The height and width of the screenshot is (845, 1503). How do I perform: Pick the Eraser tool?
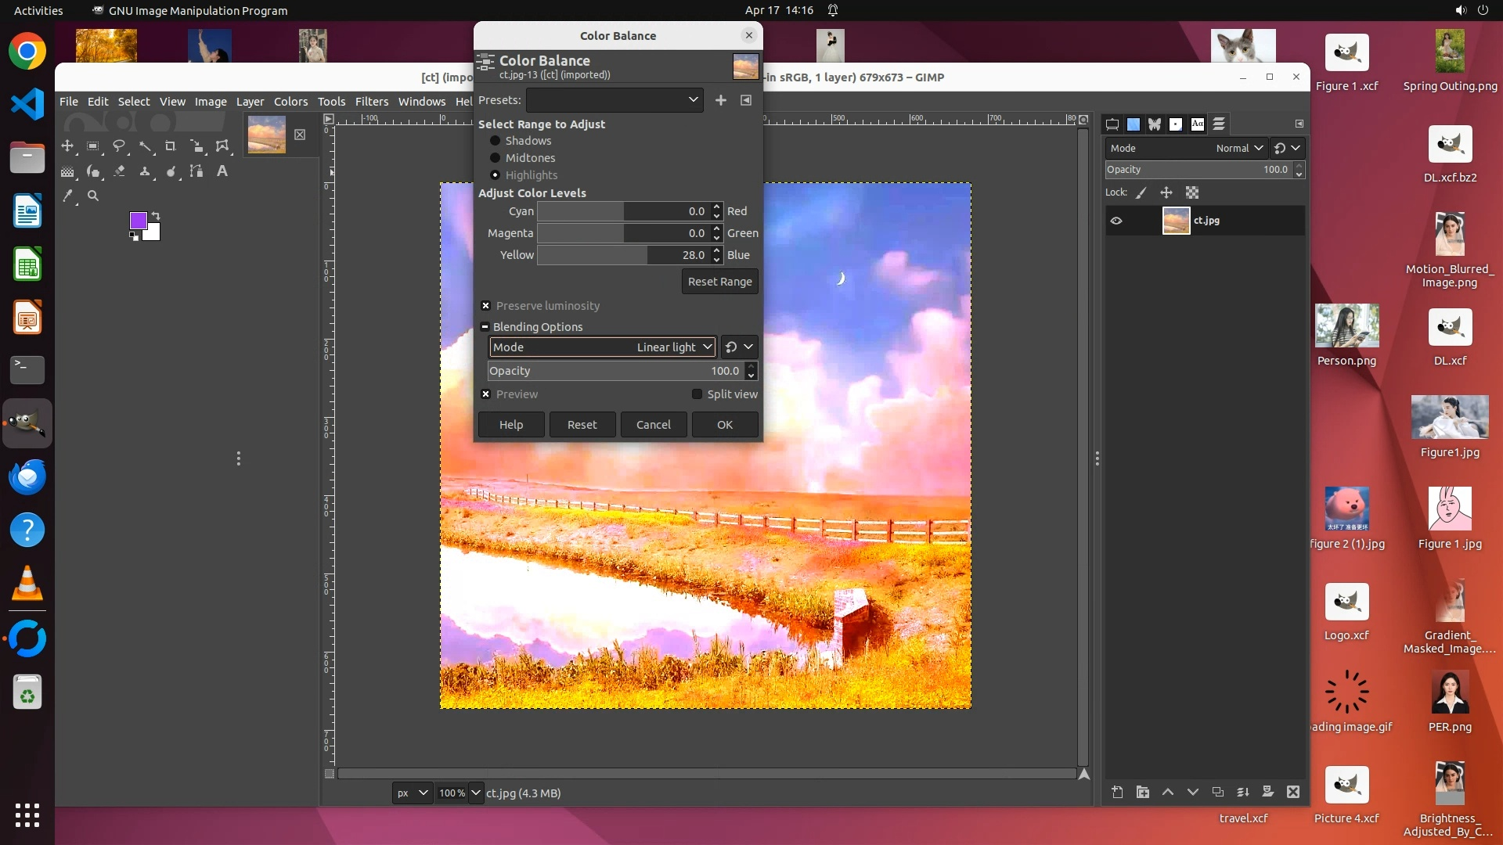coord(119,171)
